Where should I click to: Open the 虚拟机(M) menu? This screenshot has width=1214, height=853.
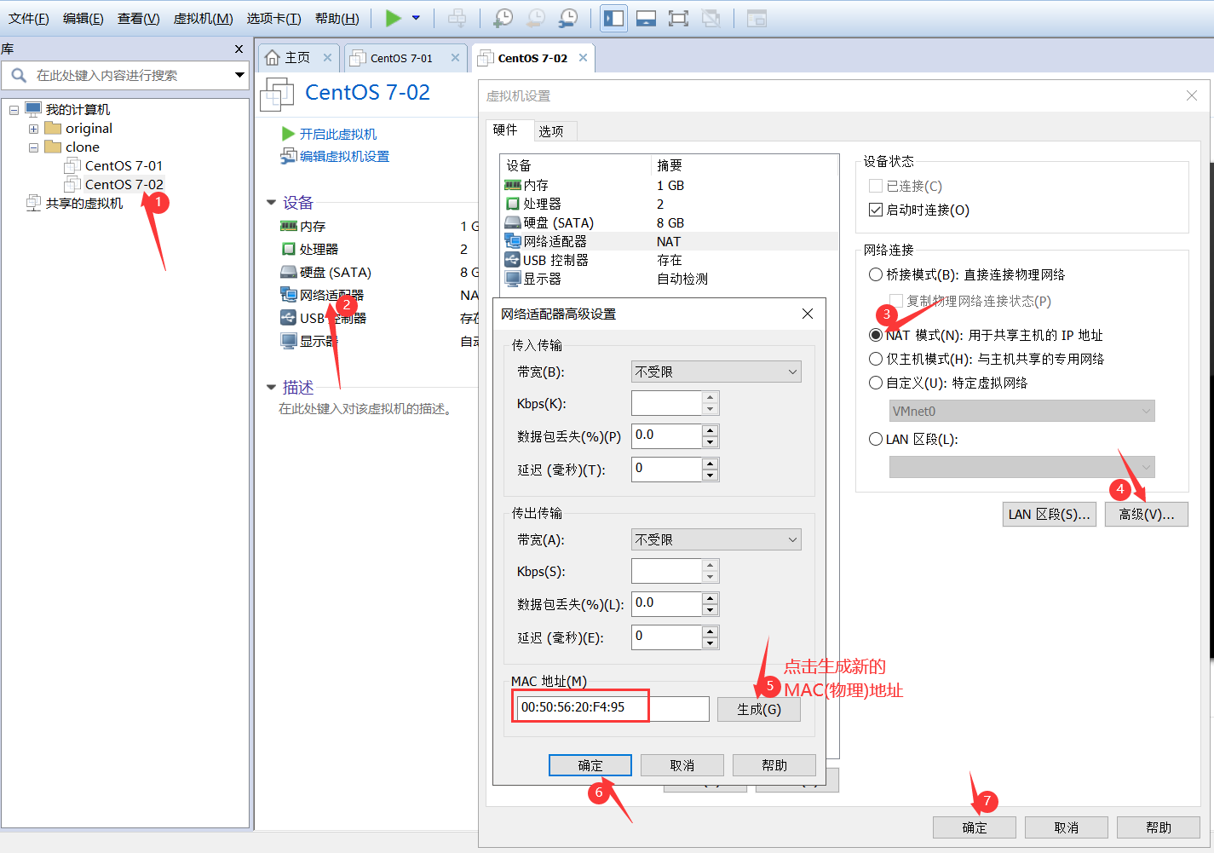(204, 18)
